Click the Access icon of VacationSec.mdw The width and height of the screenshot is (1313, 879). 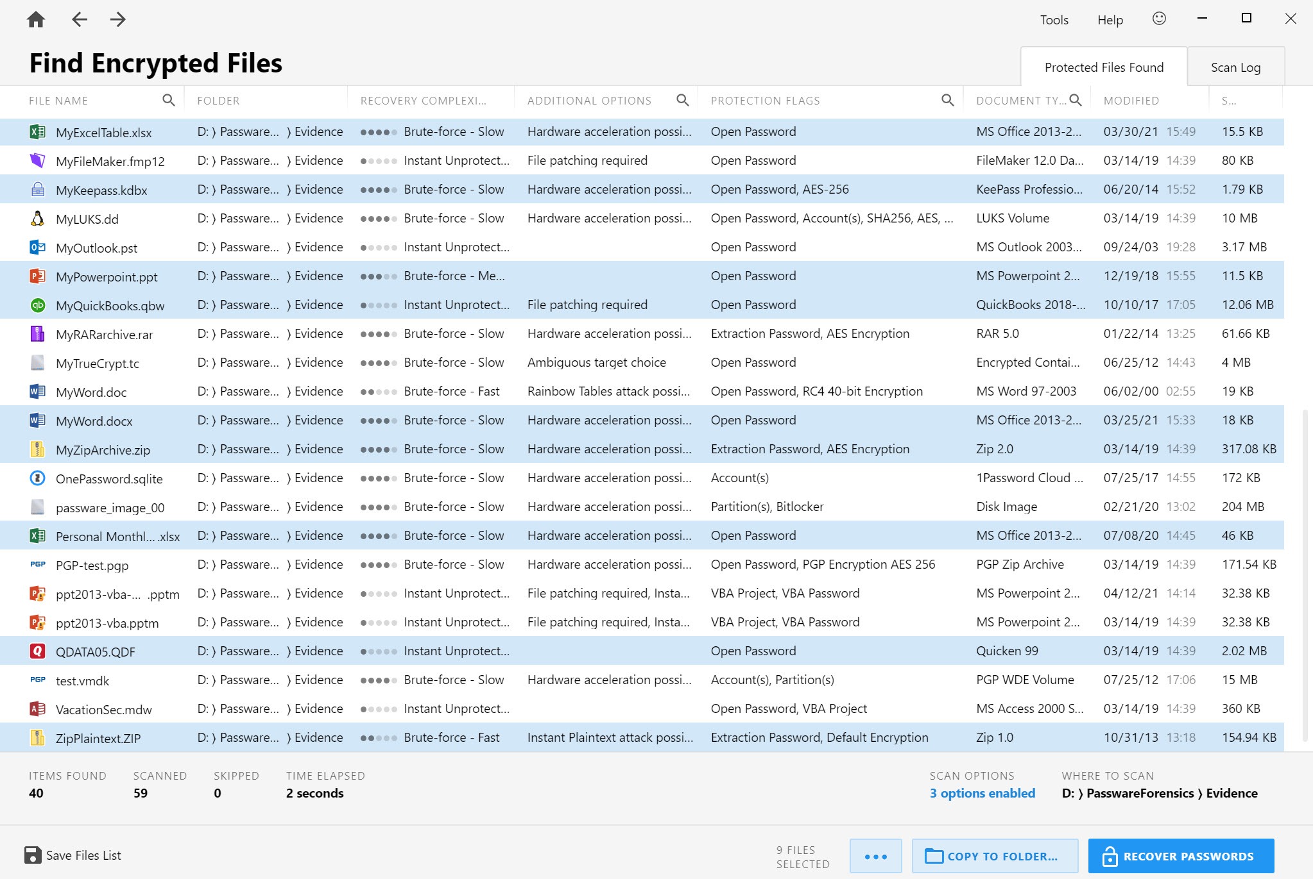click(38, 709)
